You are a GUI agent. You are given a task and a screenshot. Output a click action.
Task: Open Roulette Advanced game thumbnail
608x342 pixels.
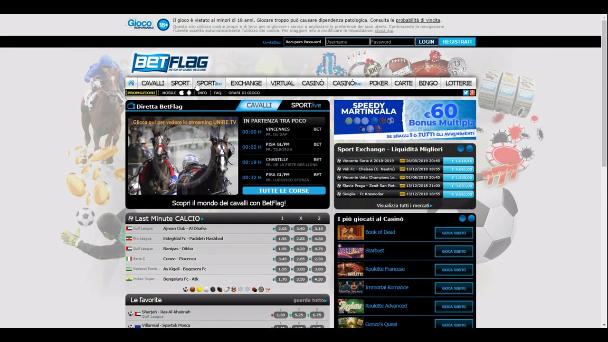point(351,306)
